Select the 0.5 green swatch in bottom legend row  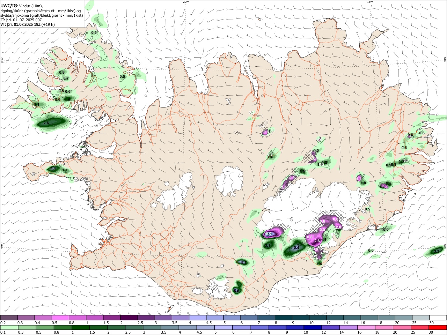click(x=44, y=327)
